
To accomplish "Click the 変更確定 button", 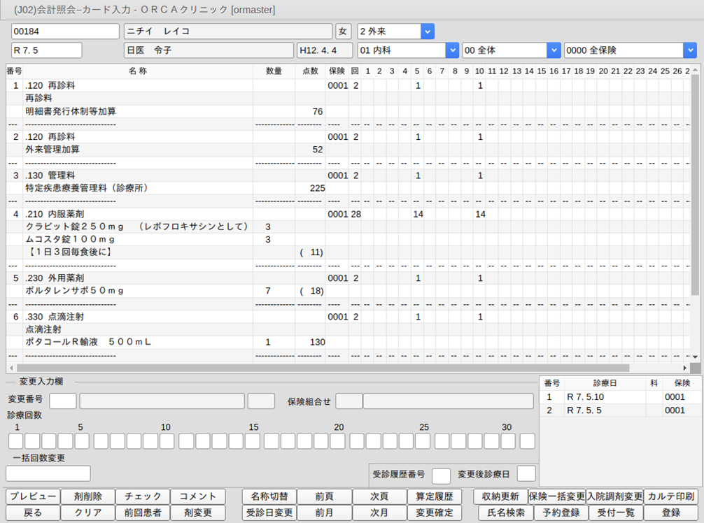I will pyautogui.click(x=434, y=513).
